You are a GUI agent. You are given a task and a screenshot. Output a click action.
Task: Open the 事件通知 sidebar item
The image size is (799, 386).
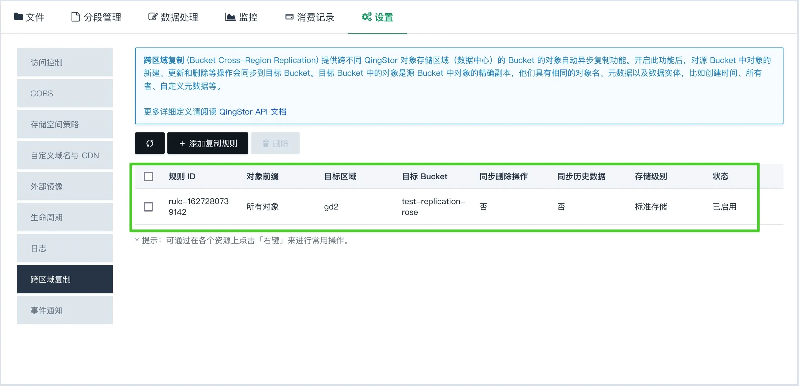click(x=65, y=310)
